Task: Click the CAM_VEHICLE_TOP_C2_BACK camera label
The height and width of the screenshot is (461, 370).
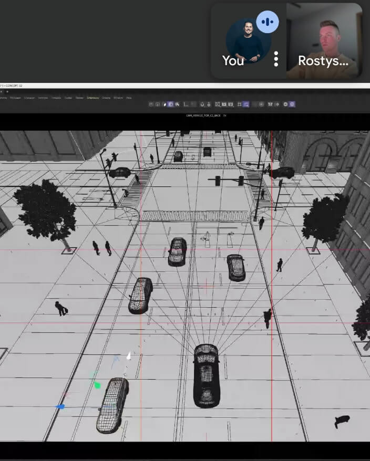Action: pos(205,116)
